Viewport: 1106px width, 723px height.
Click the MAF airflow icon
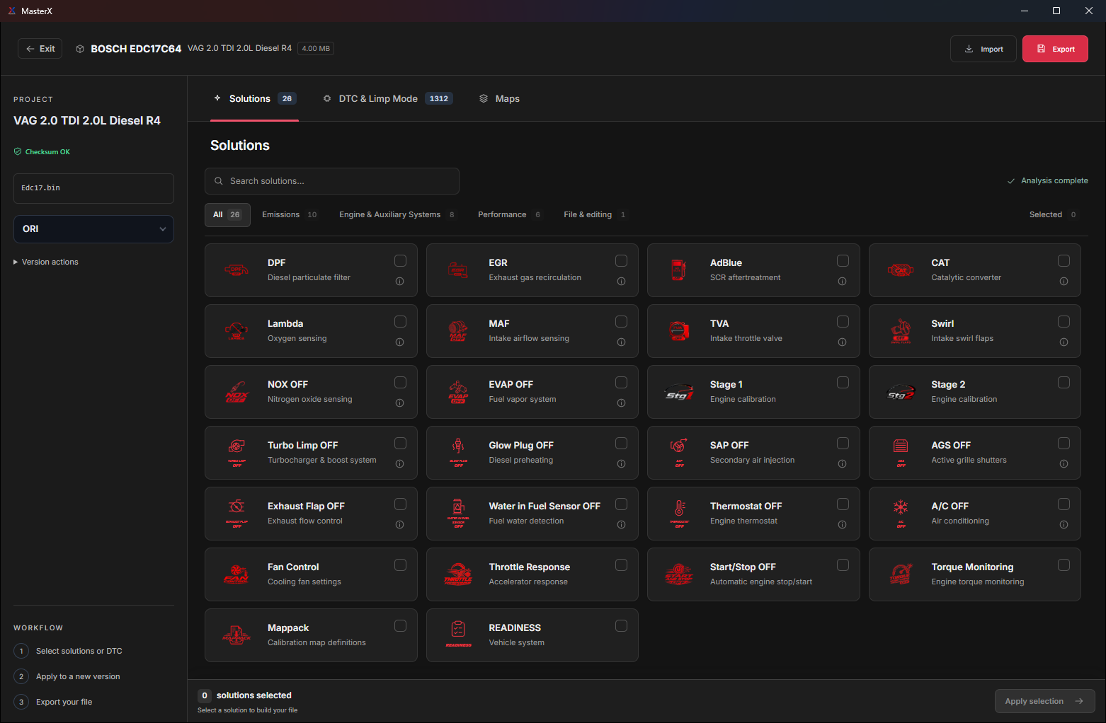click(x=458, y=331)
